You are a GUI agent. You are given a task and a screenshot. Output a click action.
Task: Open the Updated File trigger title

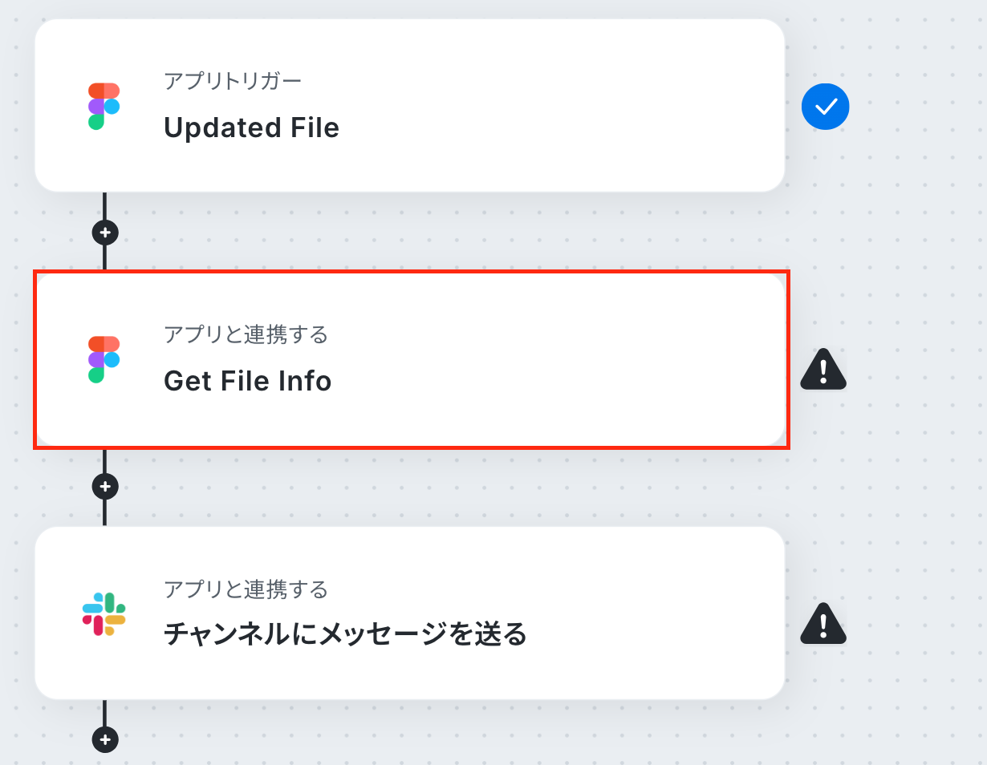pyautogui.click(x=251, y=127)
